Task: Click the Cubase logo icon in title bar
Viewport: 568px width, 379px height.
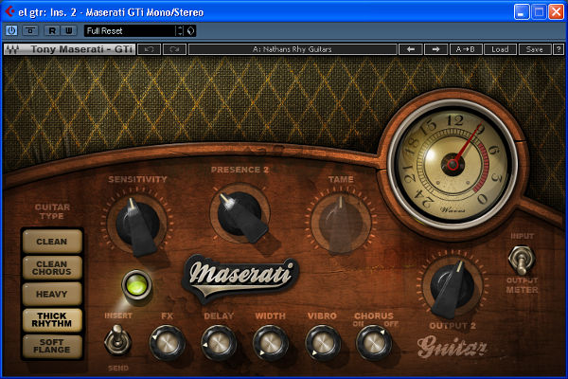Action: click(x=9, y=12)
